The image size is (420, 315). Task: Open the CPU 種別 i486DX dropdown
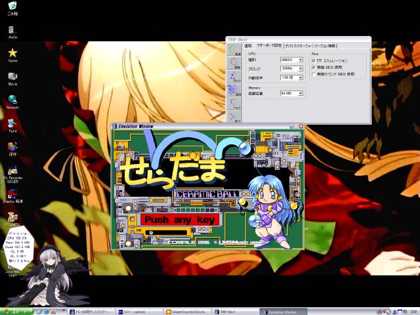291,60
